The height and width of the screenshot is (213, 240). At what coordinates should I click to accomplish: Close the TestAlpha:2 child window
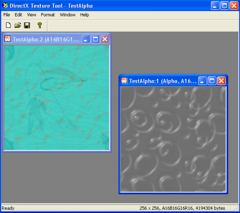[x=105, y=39]
